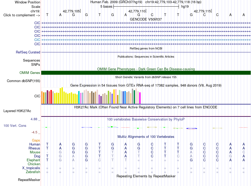Click the orange Gaps label
The width and height of the screenshot is (251, 186).
(x=36, y=140)
